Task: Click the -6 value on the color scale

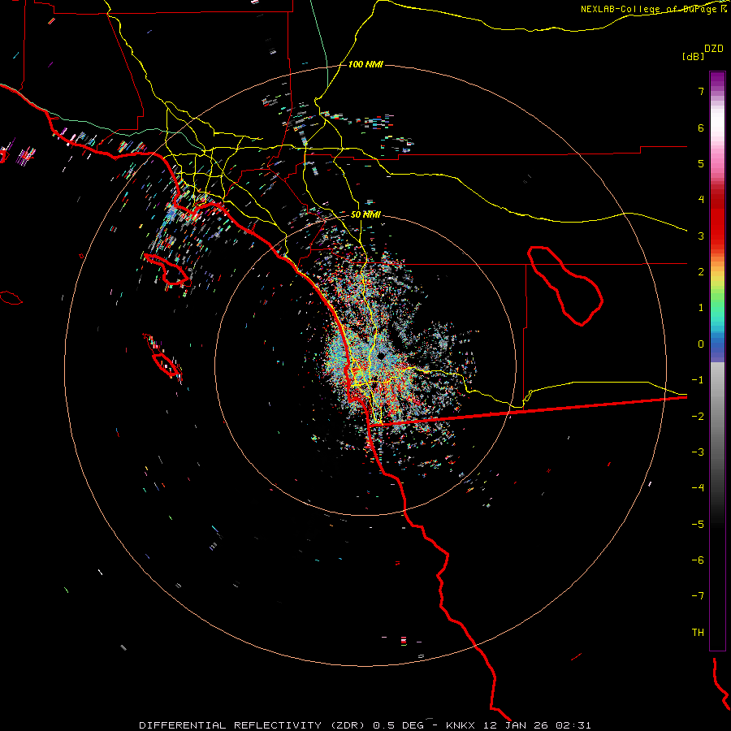Action: tap(698, 560)
